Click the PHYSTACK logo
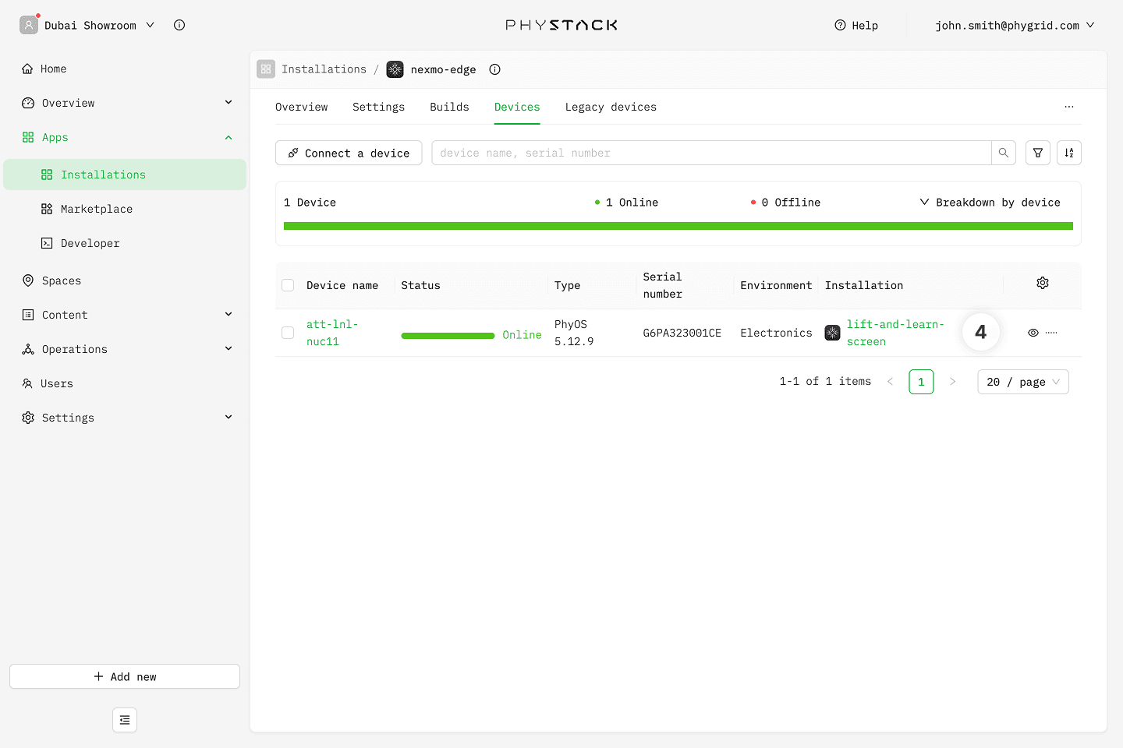 pyautogui.click(x=561, y=25)
